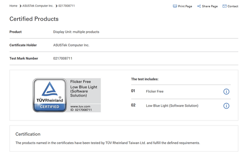Click the Certificate Holder value ASUSTek Computer Inc.
The width and height of the screenshot is (247, 156).
[71, 45]
